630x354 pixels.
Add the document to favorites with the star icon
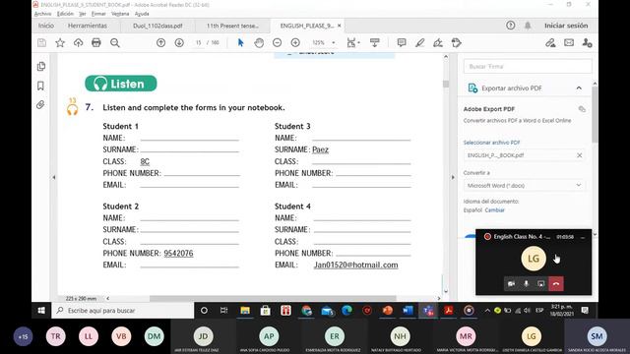tap(60, 42)
